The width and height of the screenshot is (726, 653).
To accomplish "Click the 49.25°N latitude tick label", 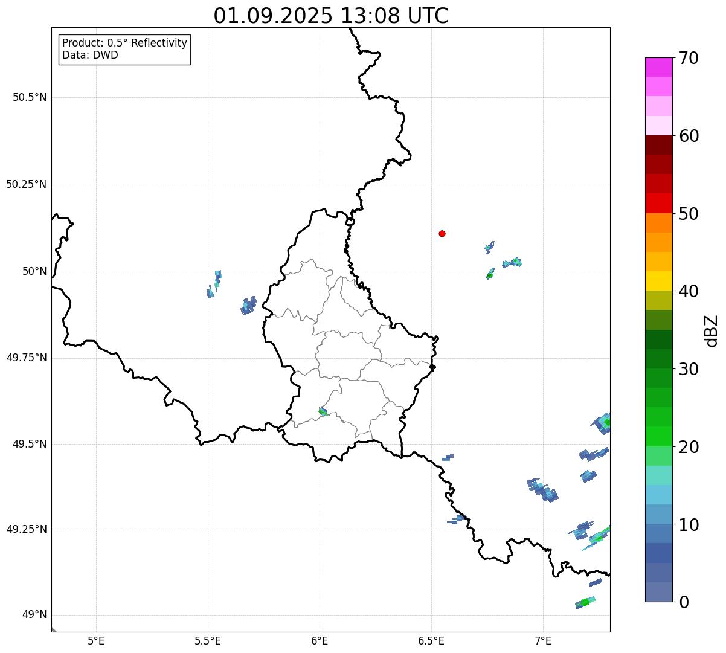I will point(27,530).
